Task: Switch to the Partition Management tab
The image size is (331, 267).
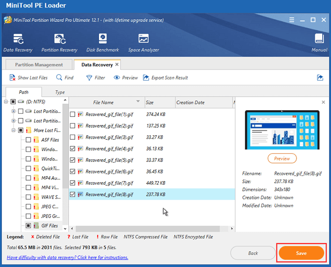Action: pos(39,65)
